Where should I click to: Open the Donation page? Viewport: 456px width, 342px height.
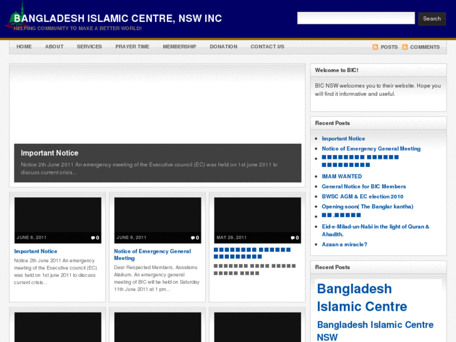(x=224, y=46)
